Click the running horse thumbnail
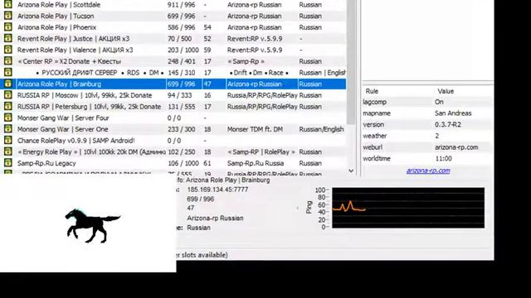Screen dimensions: 531x298 [92, 225]
